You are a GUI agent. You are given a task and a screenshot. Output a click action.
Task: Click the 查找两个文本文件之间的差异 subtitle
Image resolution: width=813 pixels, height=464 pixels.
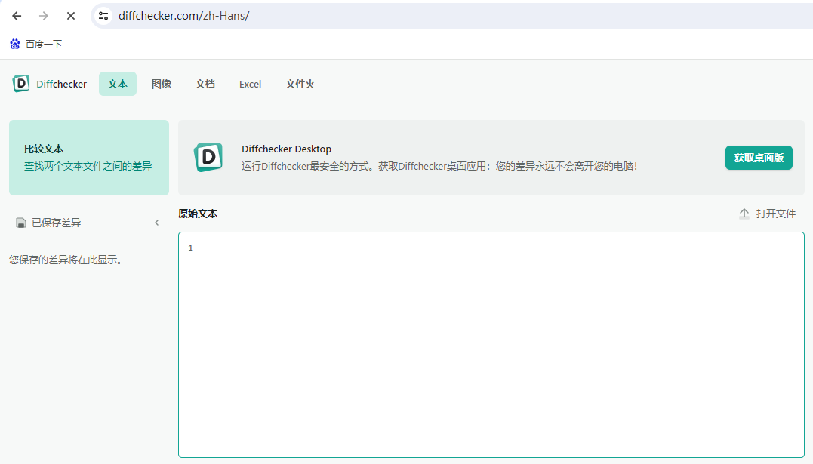point(88,167)
